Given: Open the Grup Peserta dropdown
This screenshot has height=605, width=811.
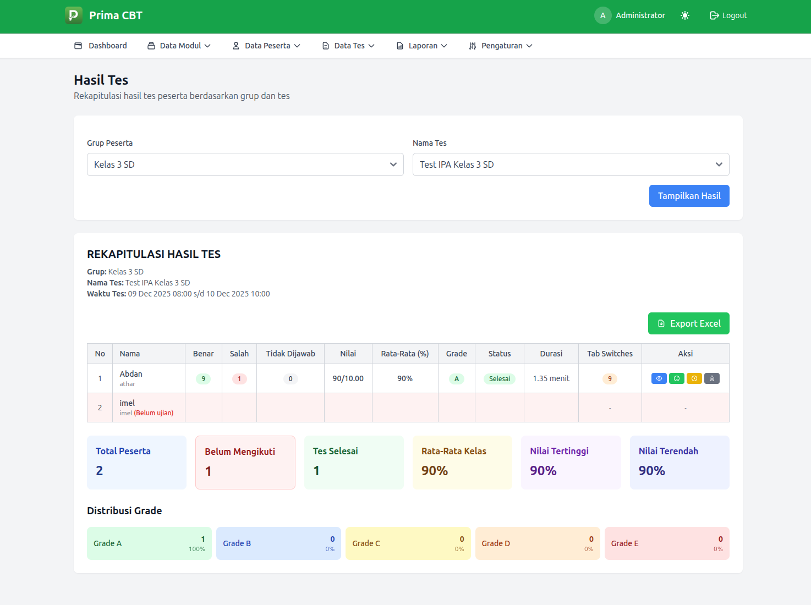Looking at the screenshot, I should click(245, 164).
